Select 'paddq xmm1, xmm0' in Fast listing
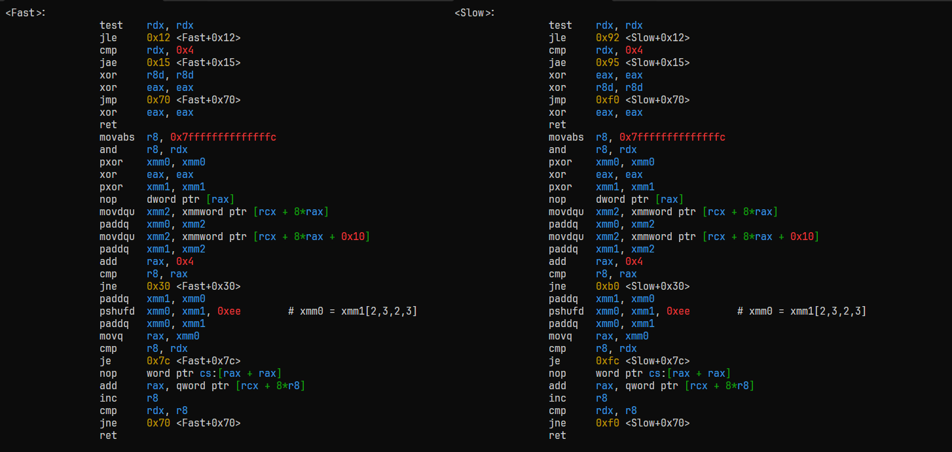Viewport: 952px width, 452px height. (x=153, y=299)
